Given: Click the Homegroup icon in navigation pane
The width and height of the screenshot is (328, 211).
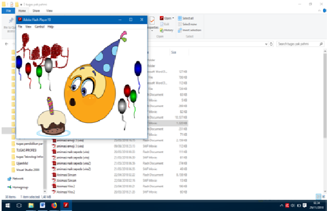Looking at the screenshot, I should pyautogui.click(x=9, y=187).
